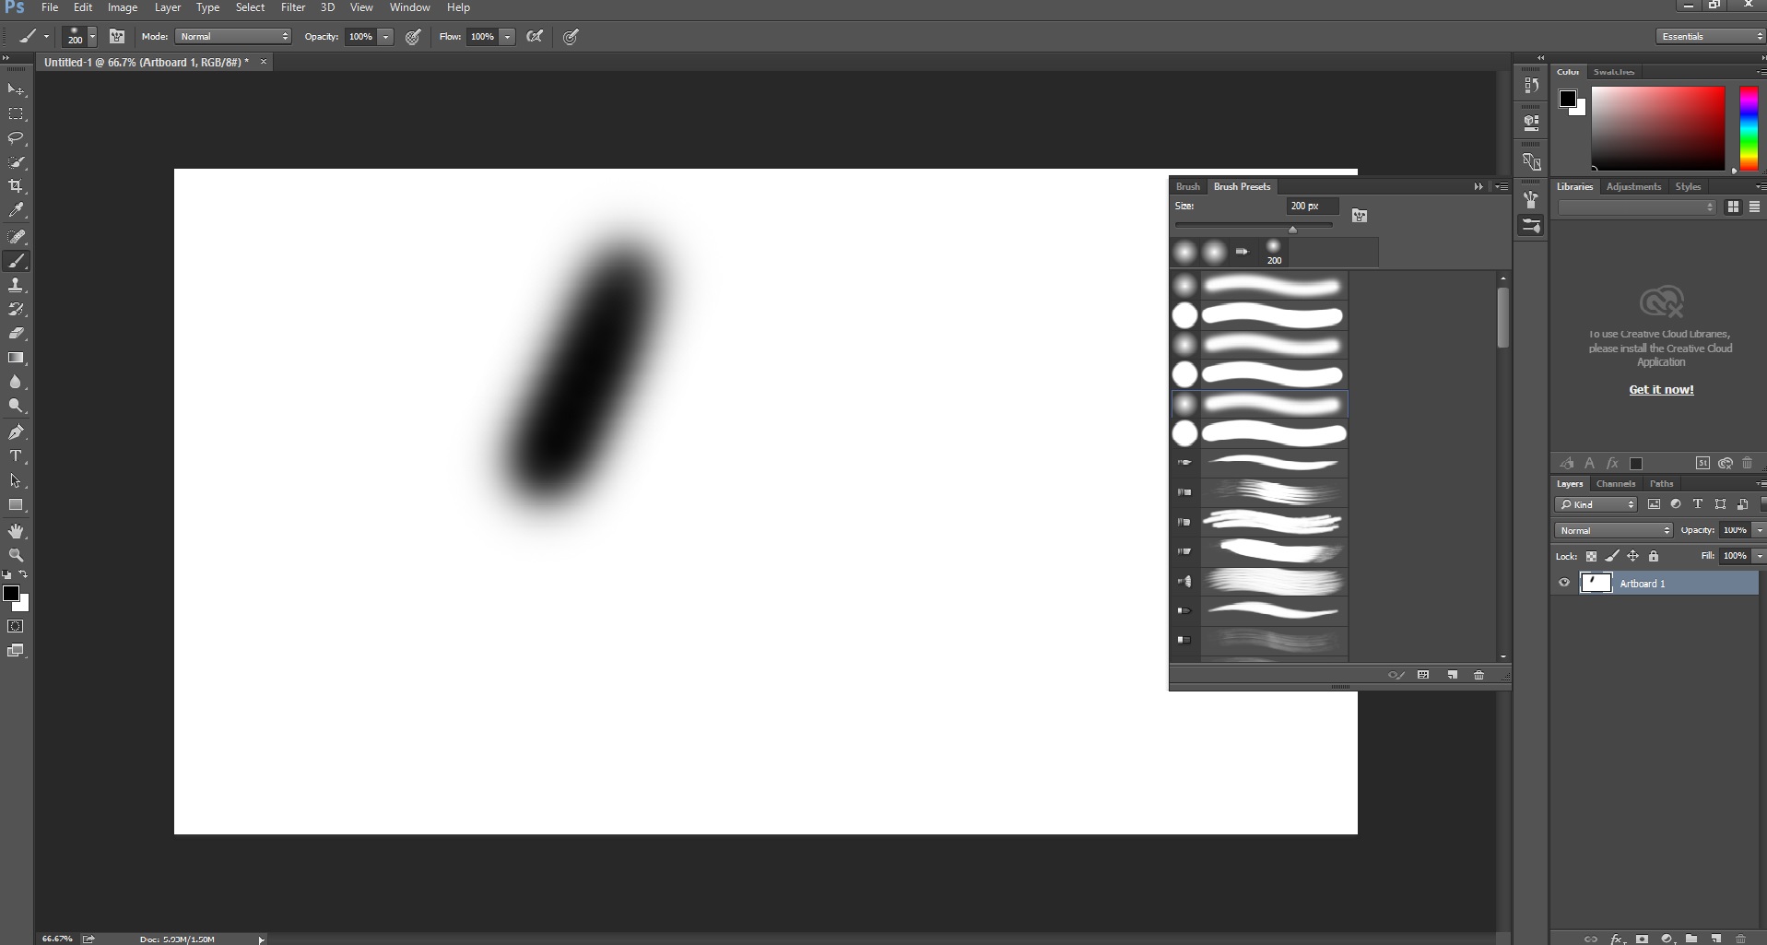Toggle the airbrush build-up option
Screen dimensions: 1767x945
tap(535, 37)
